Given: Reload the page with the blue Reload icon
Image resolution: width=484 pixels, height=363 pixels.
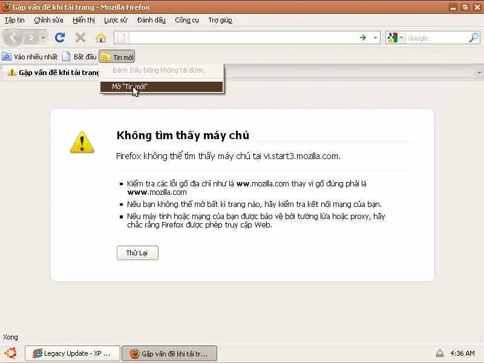Looking at the screenshot, I should [x=60, y=38].
